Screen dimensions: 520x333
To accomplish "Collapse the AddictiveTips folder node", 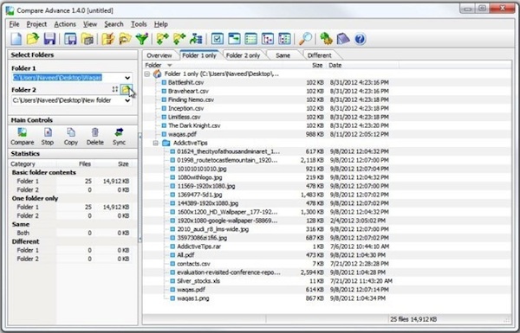I will [155, 143].
